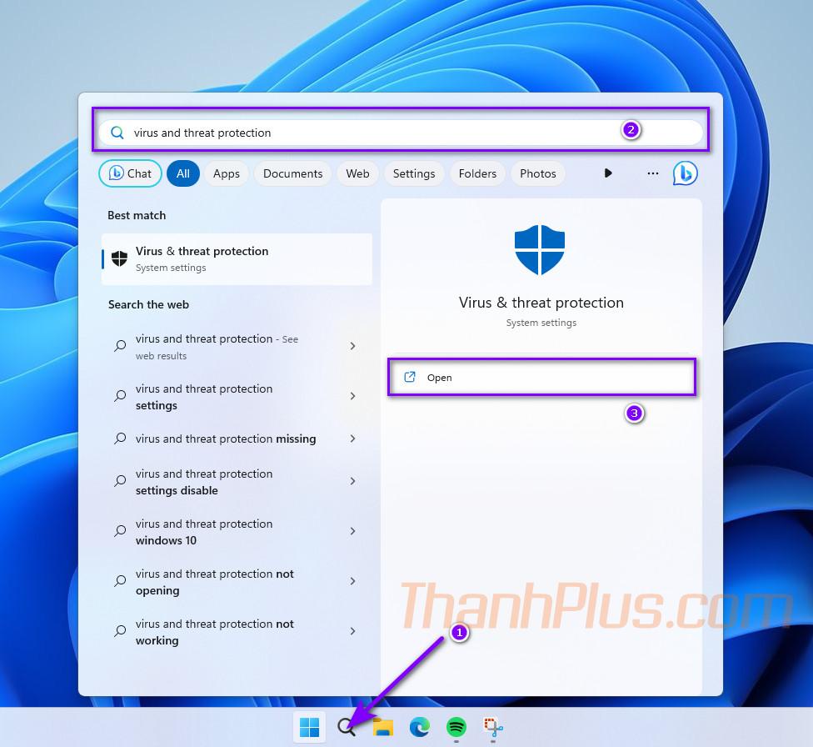813x747 pixels.
Task: Expand 'virus and threat protection windows 10' arrow
Action: coord(353,532)
